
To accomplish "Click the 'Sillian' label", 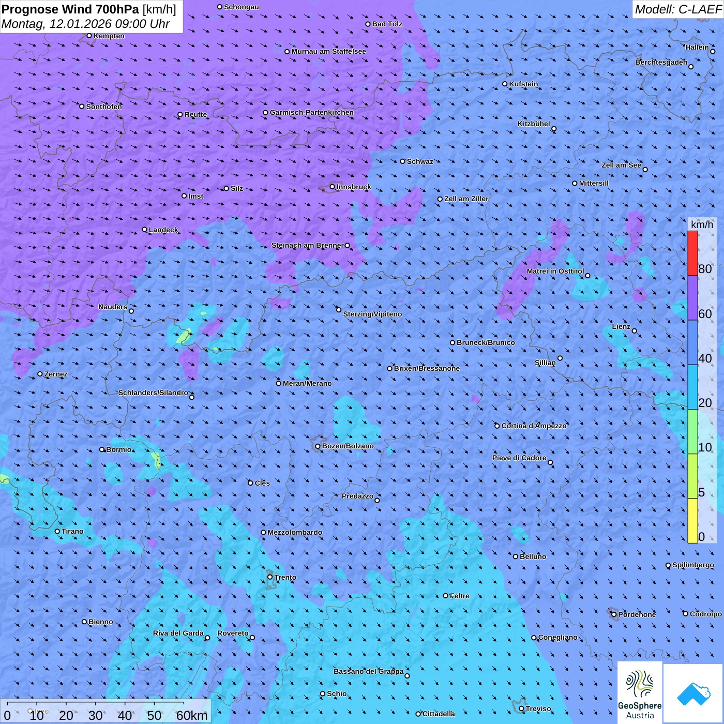I will click(x=545, y=363).
